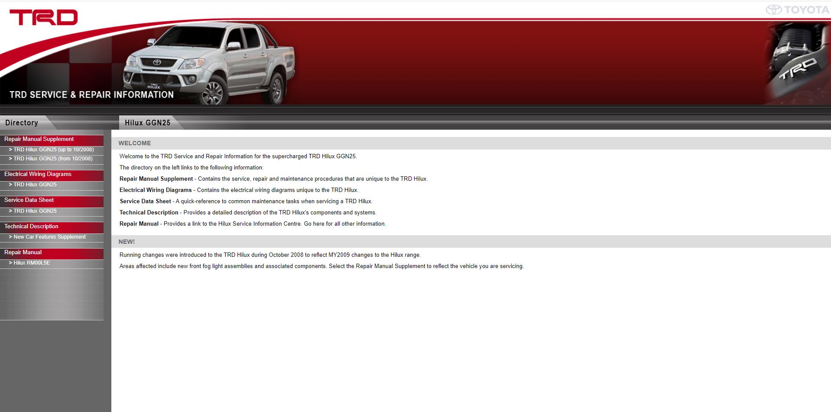Click the NEW! section header
The height and width of the screenshot is (412, 831).
(471, 242)
